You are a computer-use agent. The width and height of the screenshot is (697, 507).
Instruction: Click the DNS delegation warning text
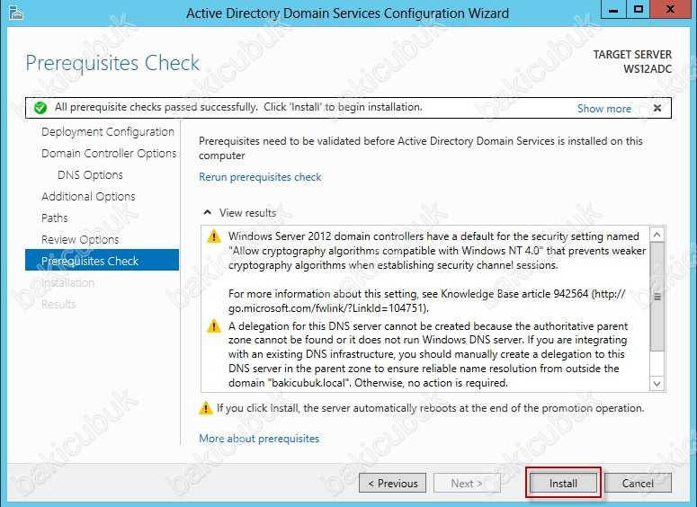tap(427, 354)
